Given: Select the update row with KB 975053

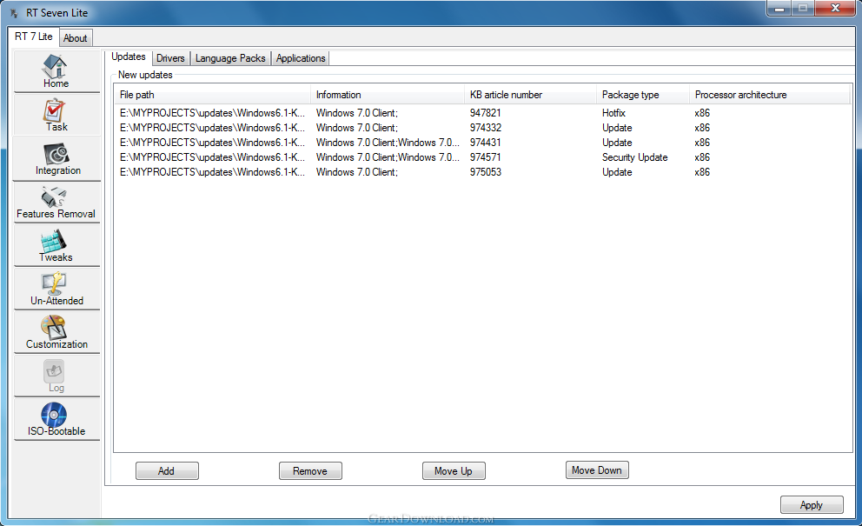Looking at the screenshot, I should click(x=482, y=172).
